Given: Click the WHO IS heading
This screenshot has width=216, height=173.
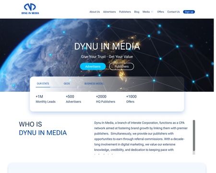Looking at the screenshot, I should [x=30, y=124].
